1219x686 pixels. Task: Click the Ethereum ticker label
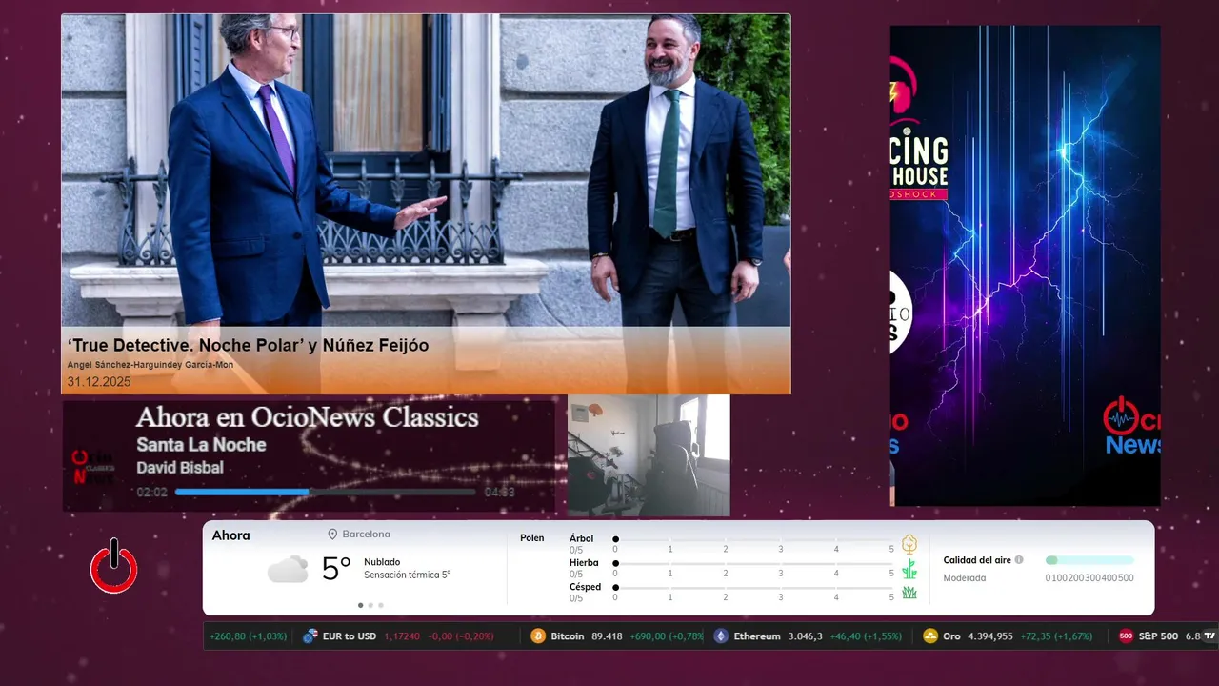[757, 636]
